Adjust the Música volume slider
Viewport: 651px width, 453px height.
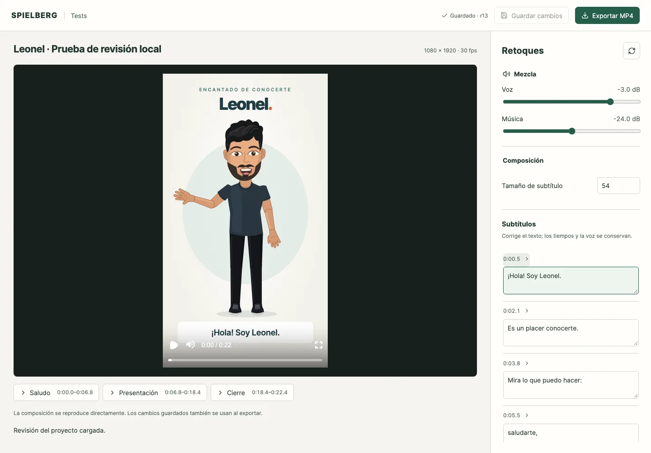(x=571, y=131)
